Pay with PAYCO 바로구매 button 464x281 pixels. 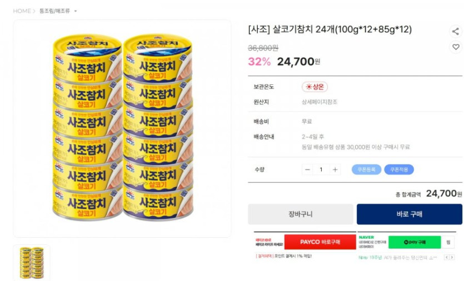point(320,242)
